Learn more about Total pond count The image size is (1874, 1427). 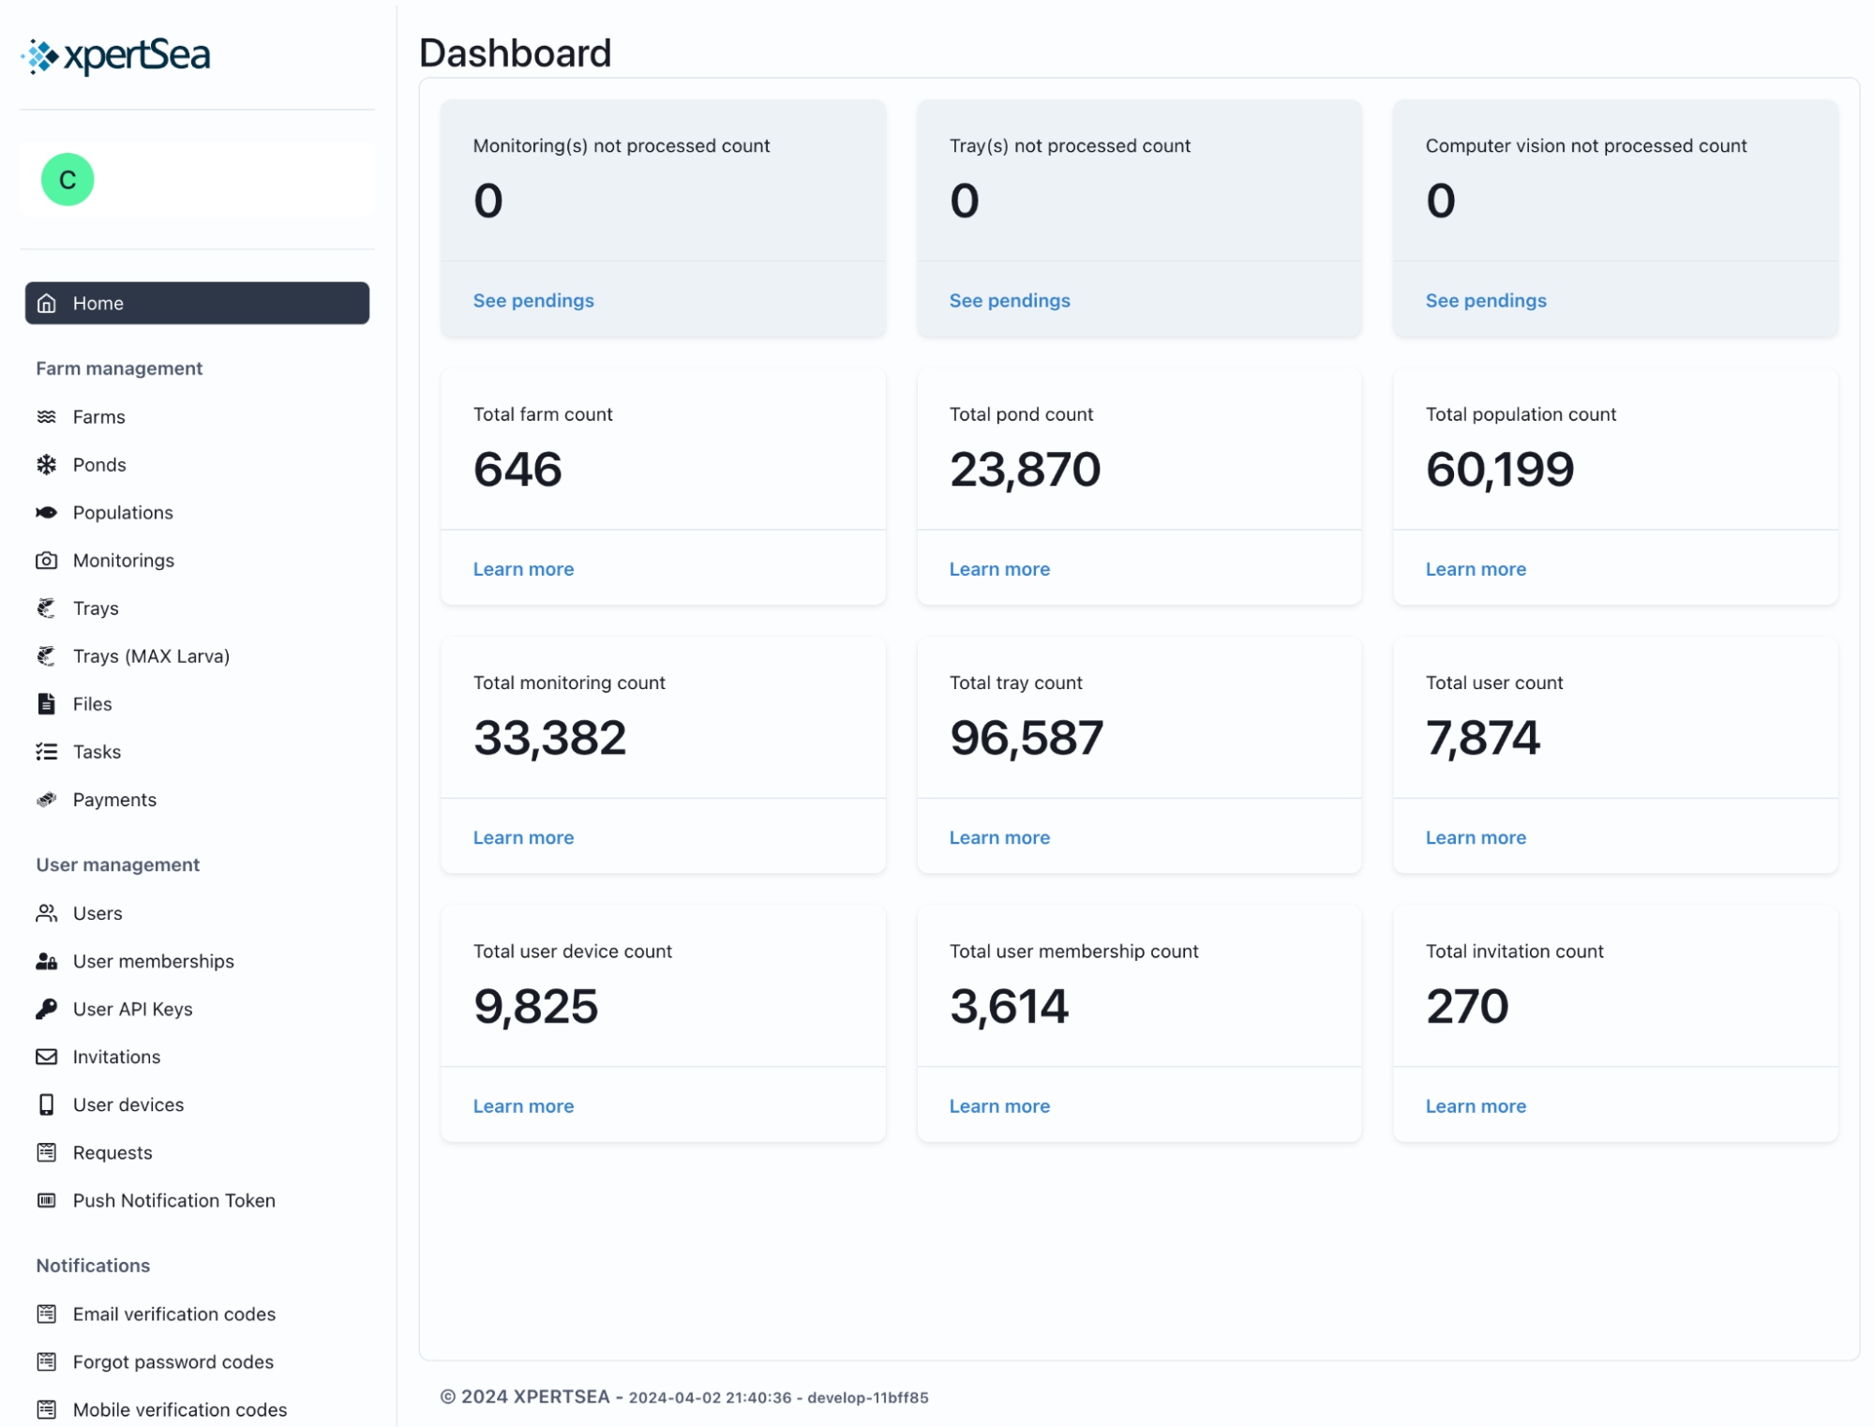(x=999, y=569)
